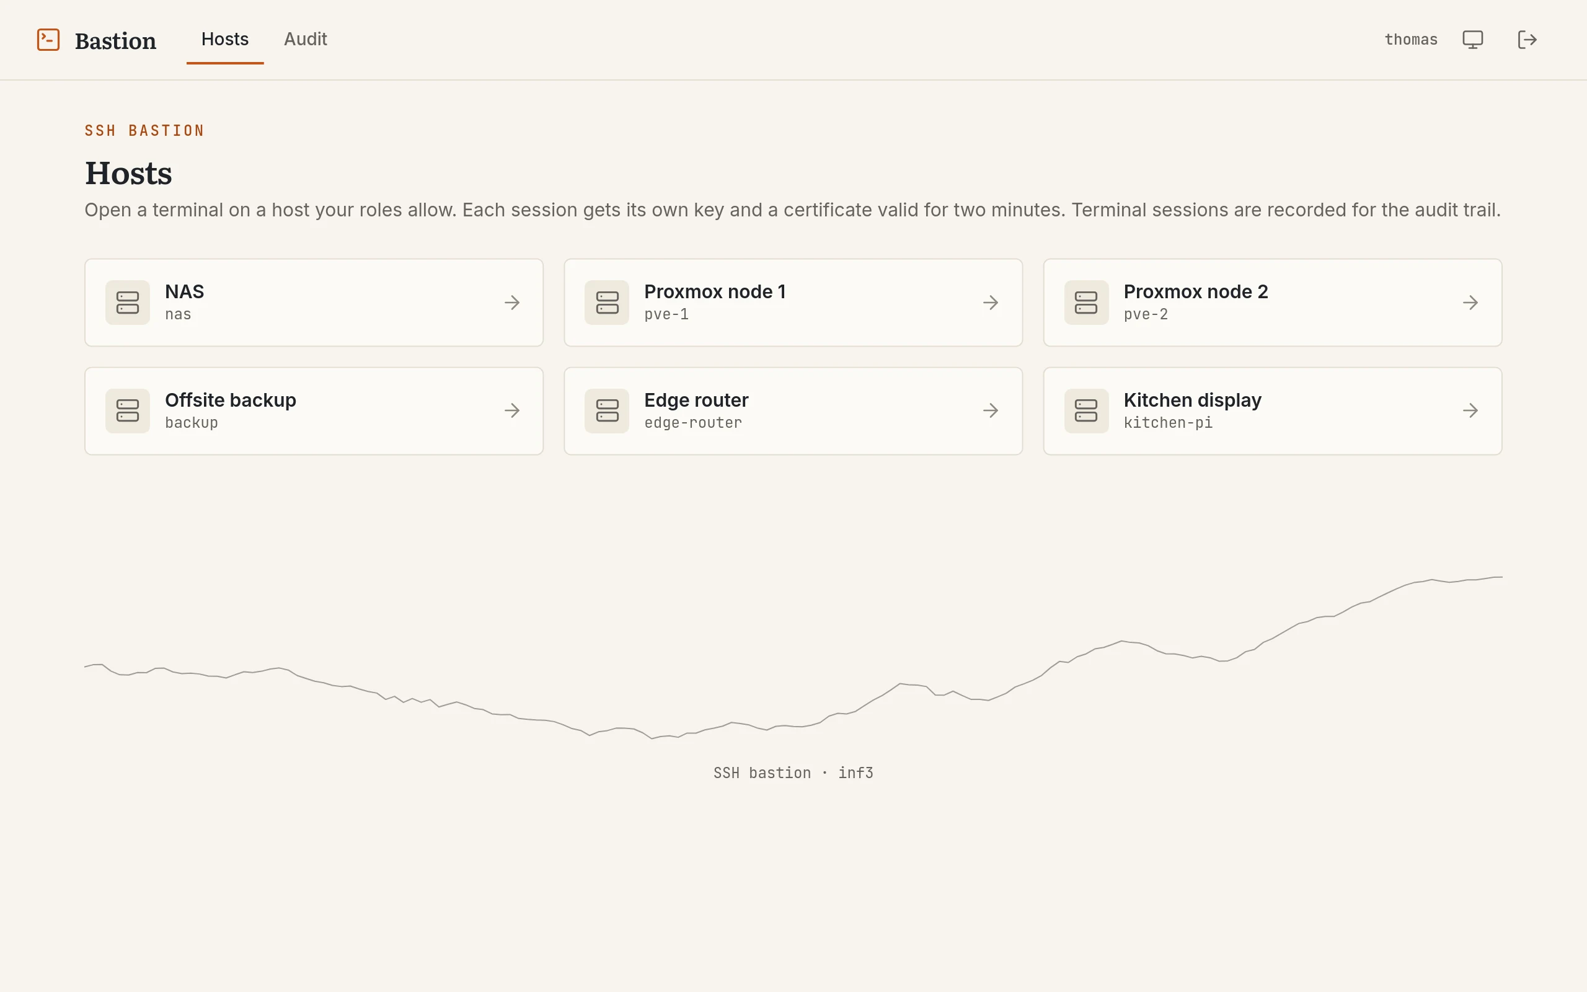Click the edge-router hostname text

pyautogui.click(x=693, y=422)
